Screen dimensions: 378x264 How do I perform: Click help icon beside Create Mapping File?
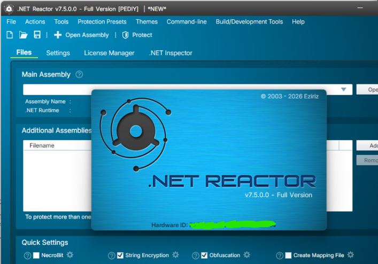click(280, 255)
